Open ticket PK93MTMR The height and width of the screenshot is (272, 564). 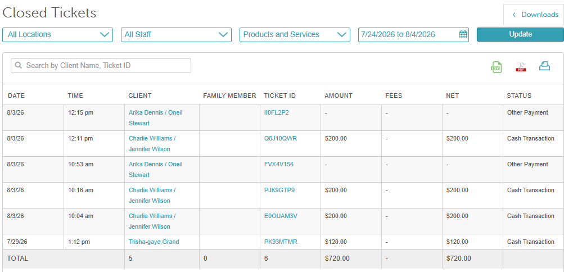pos(281,242)
